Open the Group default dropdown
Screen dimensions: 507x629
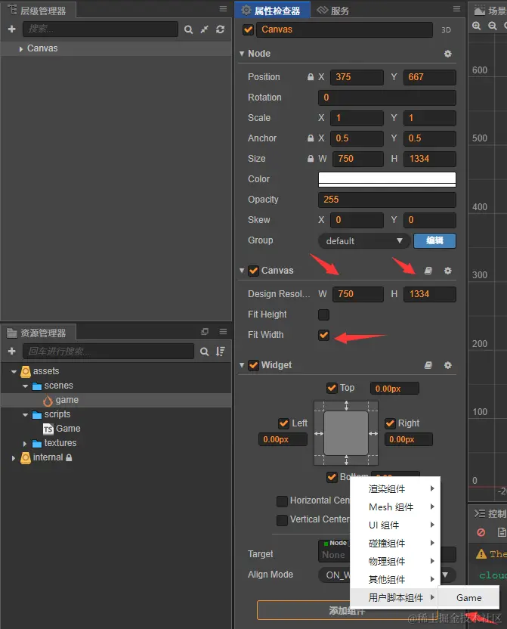[364, 241]
